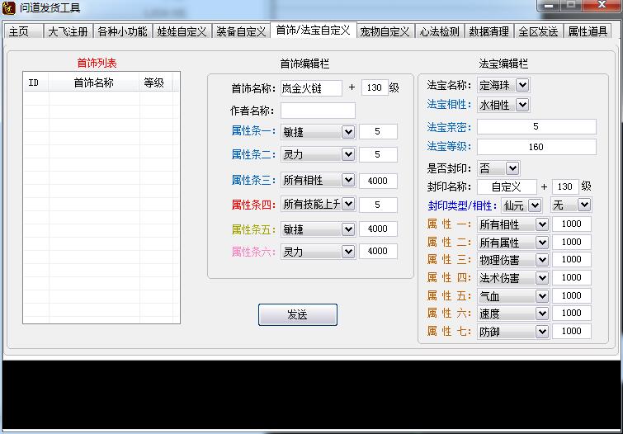The height and width of the screenshot is (434, 623).
Task: Click the 法宝等级 field showing 160
Action: [536, 147]
